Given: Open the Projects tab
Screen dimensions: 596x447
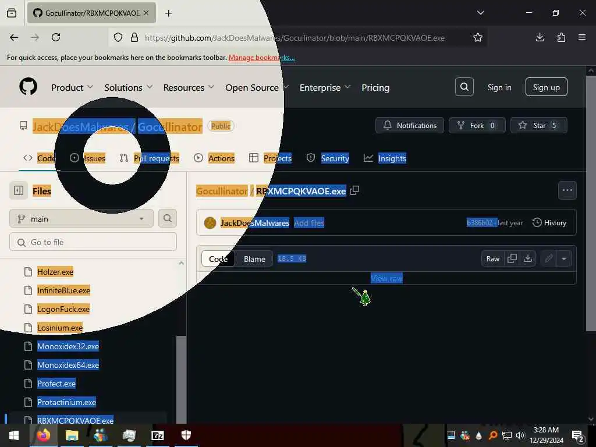Looking at the screenshot, I should [270, 158].
